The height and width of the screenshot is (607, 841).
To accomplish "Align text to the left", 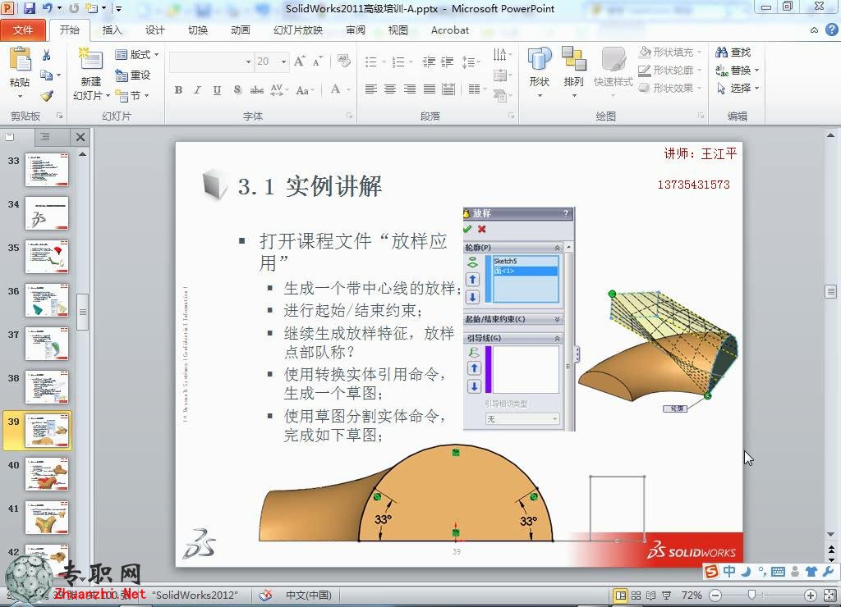I will click(371, 89).
